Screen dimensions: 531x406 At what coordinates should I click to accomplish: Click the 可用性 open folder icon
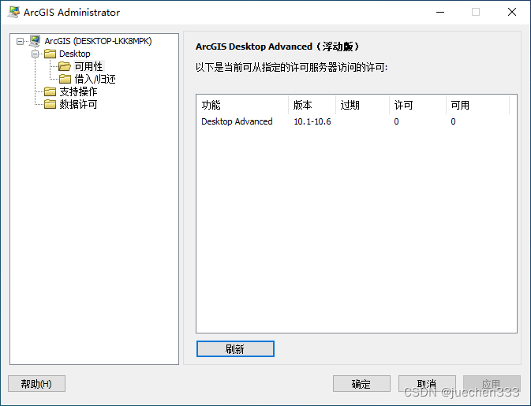[65, 66]
